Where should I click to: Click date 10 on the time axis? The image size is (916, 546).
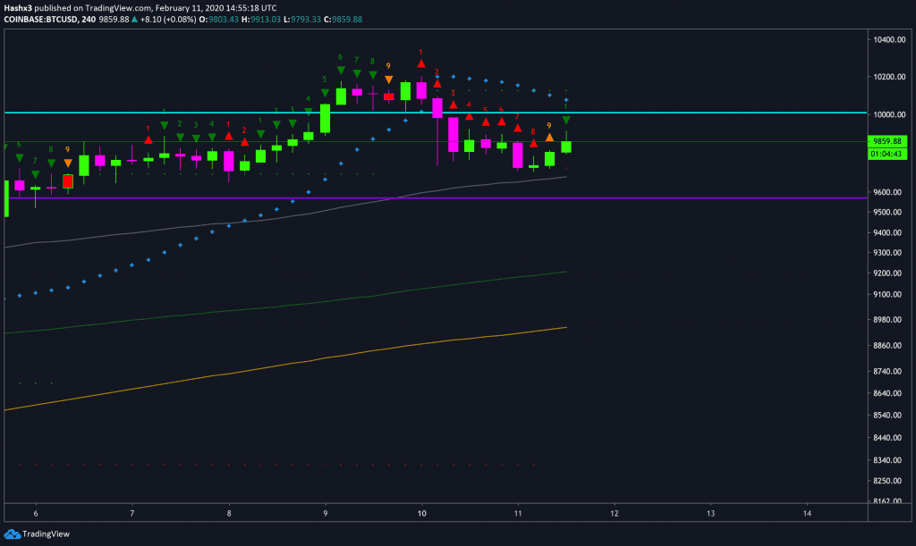tap(422, 513)
